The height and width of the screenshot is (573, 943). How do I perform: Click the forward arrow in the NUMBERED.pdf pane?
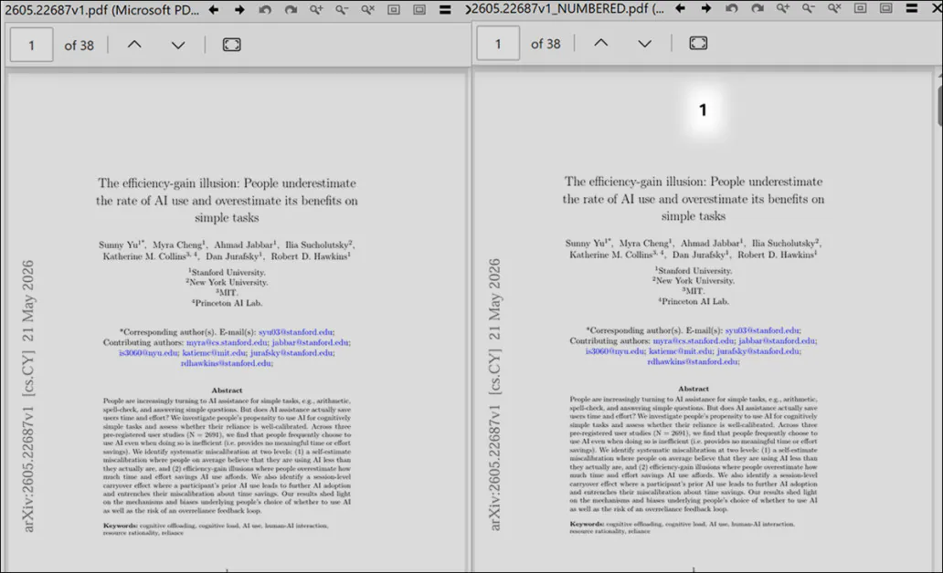click(706, 8)
